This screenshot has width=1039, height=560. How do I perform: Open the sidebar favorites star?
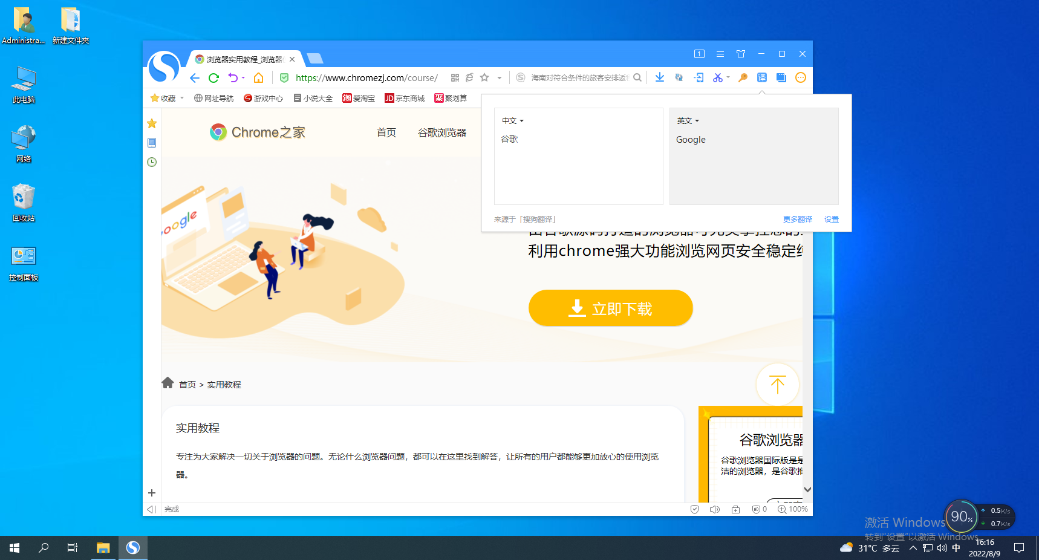[x=152, y=123]
